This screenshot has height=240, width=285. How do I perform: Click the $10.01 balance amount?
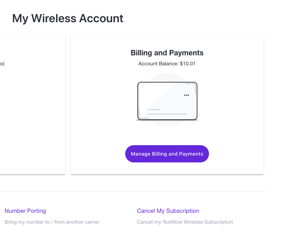click(188, 64)
